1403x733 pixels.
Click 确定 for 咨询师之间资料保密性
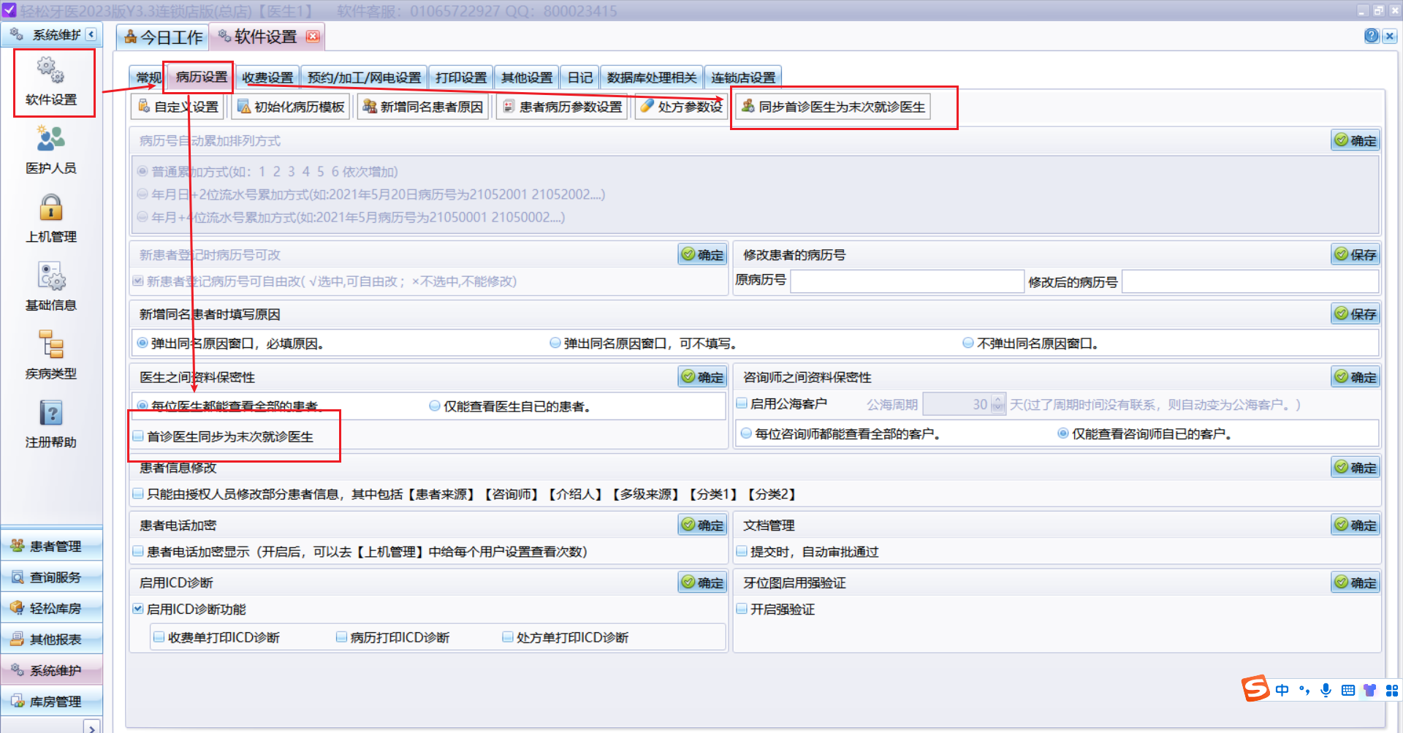[1356, 377]
